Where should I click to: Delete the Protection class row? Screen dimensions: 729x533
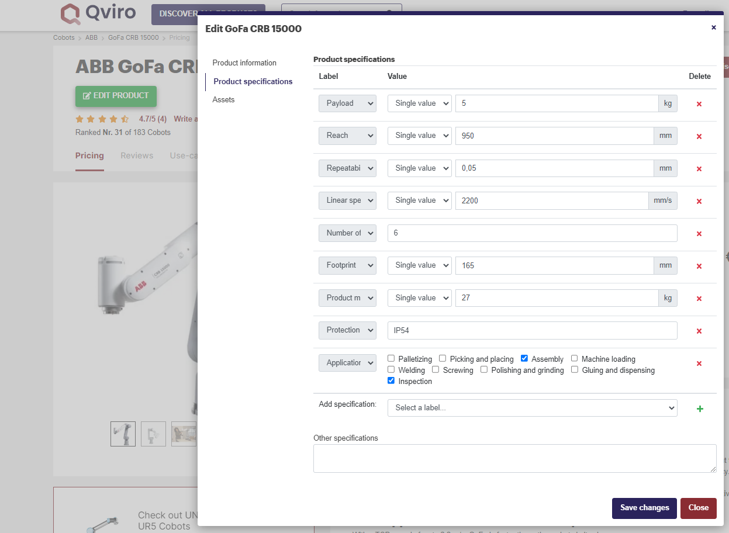click(699, 331)
